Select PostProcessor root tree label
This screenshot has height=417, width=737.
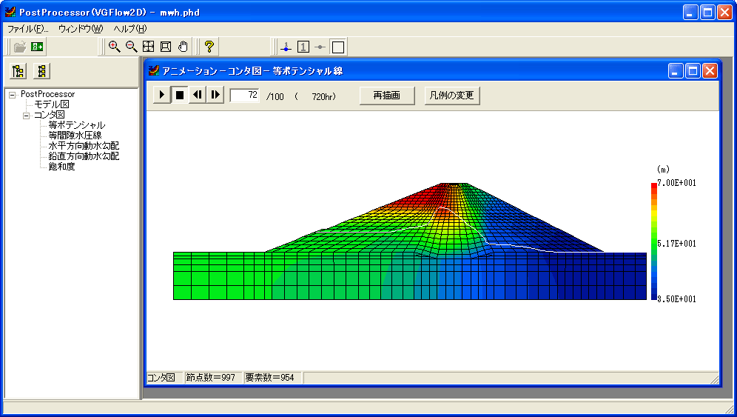[x=47, y=94]
